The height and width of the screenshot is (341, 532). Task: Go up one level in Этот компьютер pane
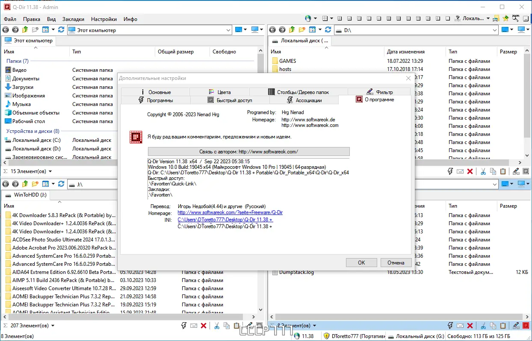[x=25, y=29]
